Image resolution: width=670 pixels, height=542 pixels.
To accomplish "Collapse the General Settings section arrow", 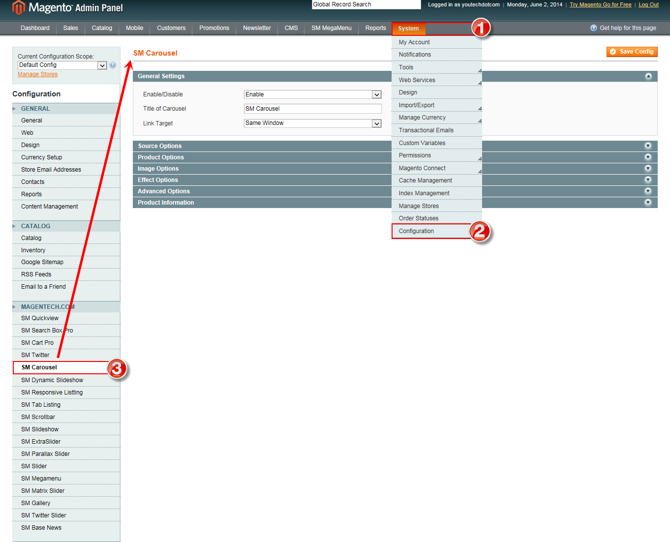I will (648, 76).
